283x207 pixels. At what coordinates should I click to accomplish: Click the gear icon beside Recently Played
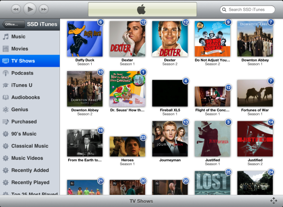(5, 183)
